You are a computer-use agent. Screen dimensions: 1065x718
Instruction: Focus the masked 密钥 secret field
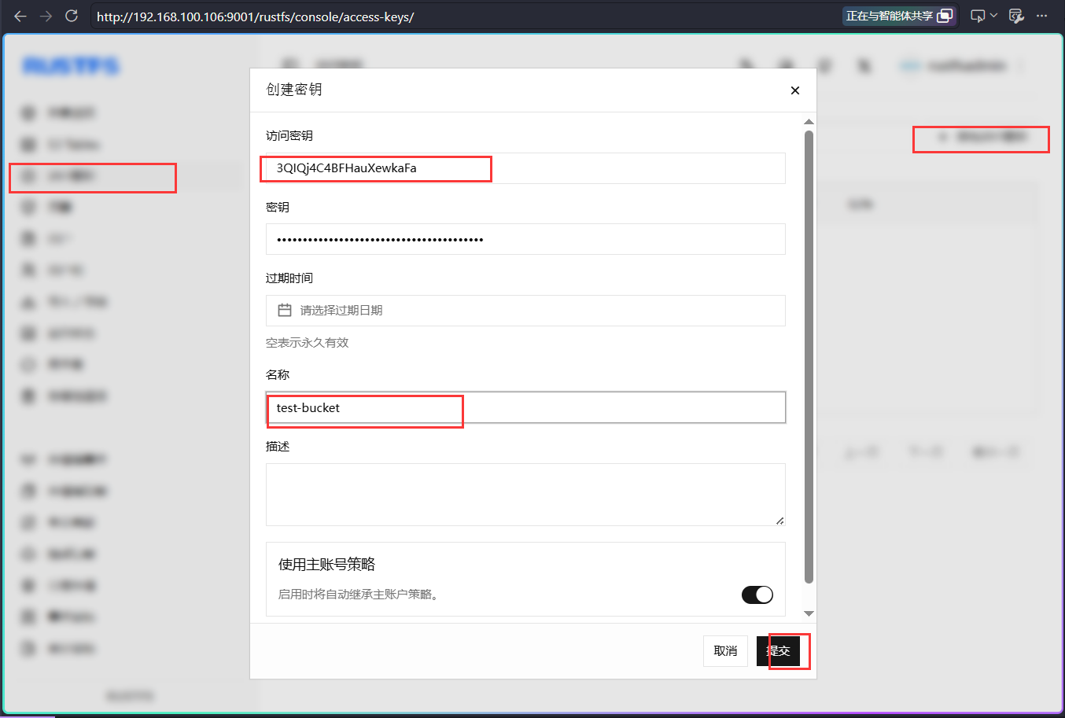[x=525, y=239]
